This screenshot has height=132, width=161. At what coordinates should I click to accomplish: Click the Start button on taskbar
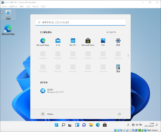[56, 125]
